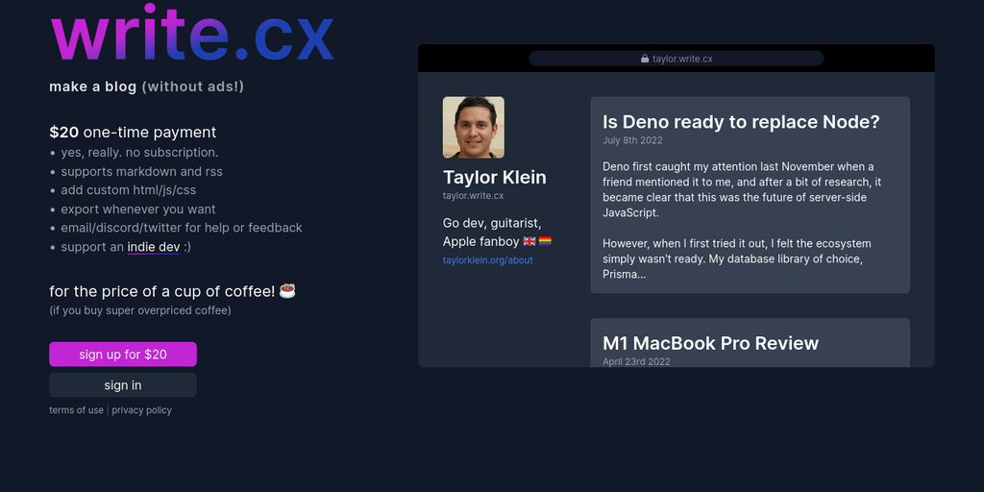Open the 'M1 MacBook Pro Review' post
The image size is (984, 492).
(710, 343)
